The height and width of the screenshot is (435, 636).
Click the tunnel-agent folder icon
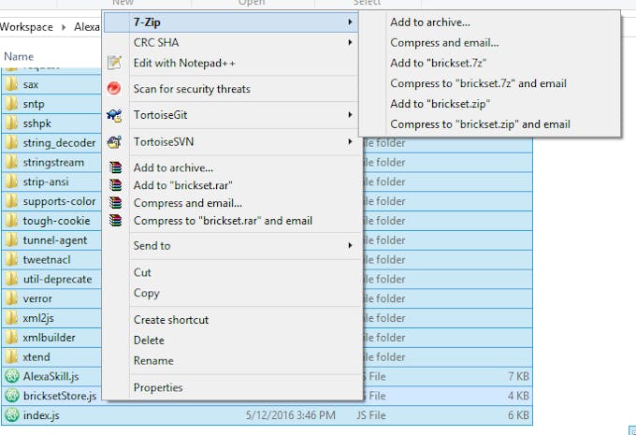pos(12,240)
